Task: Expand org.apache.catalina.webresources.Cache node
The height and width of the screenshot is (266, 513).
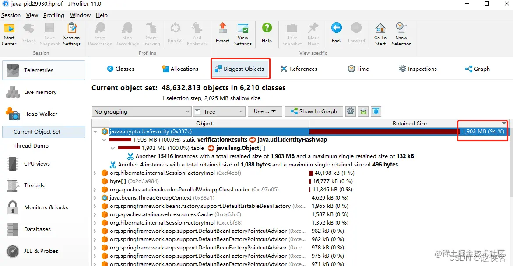Action: tap(95, 214)
